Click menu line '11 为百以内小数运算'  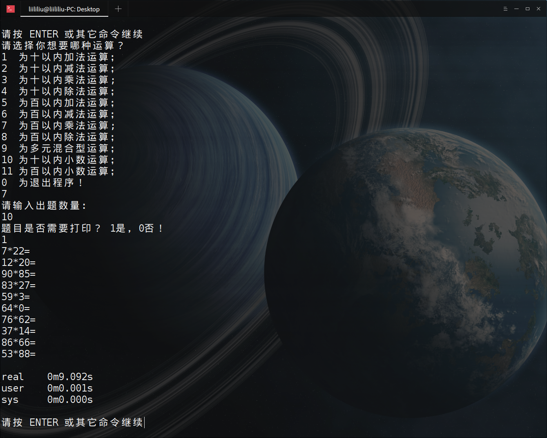pyautogui.click(x=58, y=171)
